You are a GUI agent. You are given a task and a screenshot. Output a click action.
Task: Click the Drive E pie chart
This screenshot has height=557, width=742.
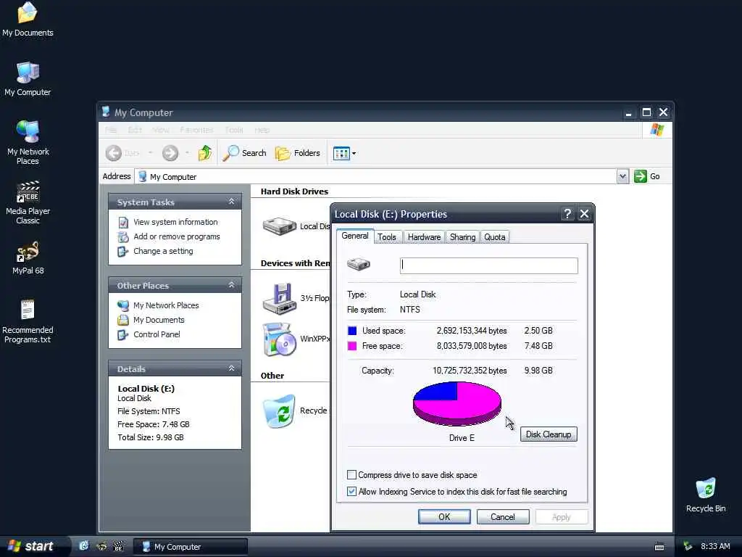(x=457, y=403)
